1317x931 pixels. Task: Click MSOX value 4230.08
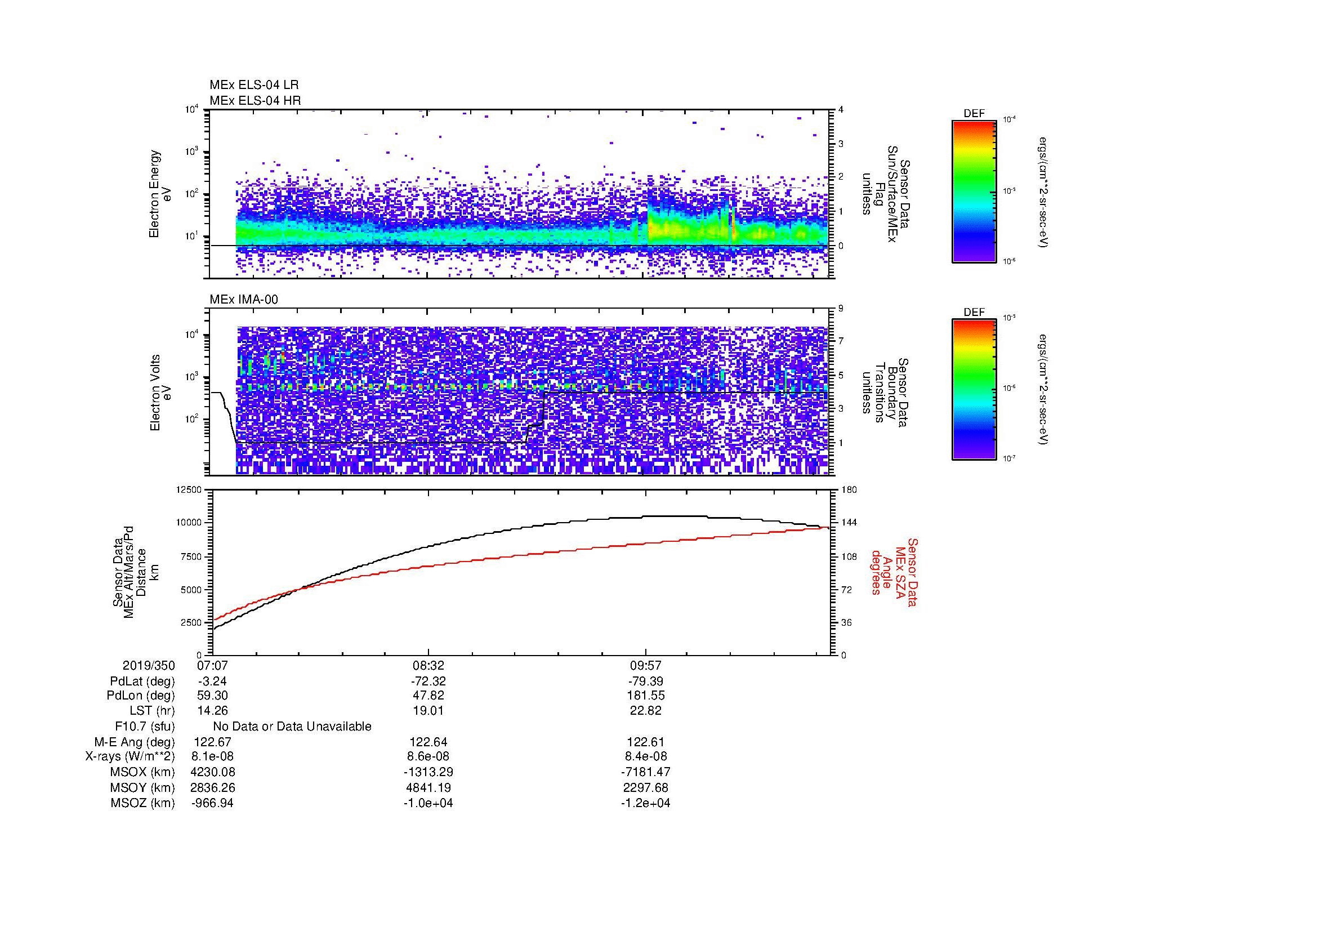tap(212, 772)
